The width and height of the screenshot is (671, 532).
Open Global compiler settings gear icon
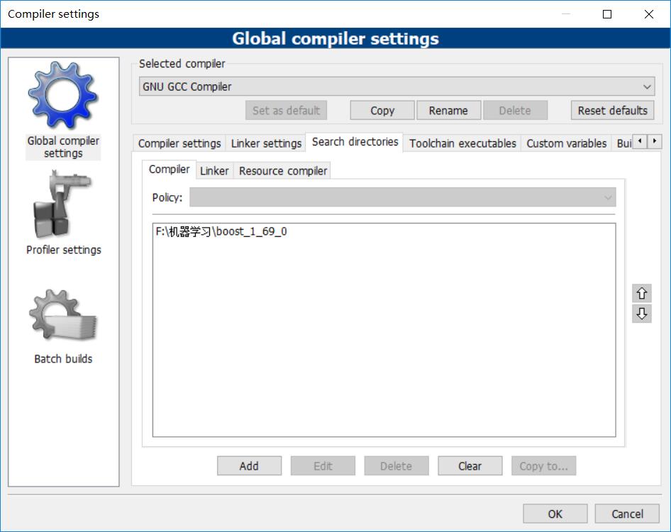(x=62, y=96)
